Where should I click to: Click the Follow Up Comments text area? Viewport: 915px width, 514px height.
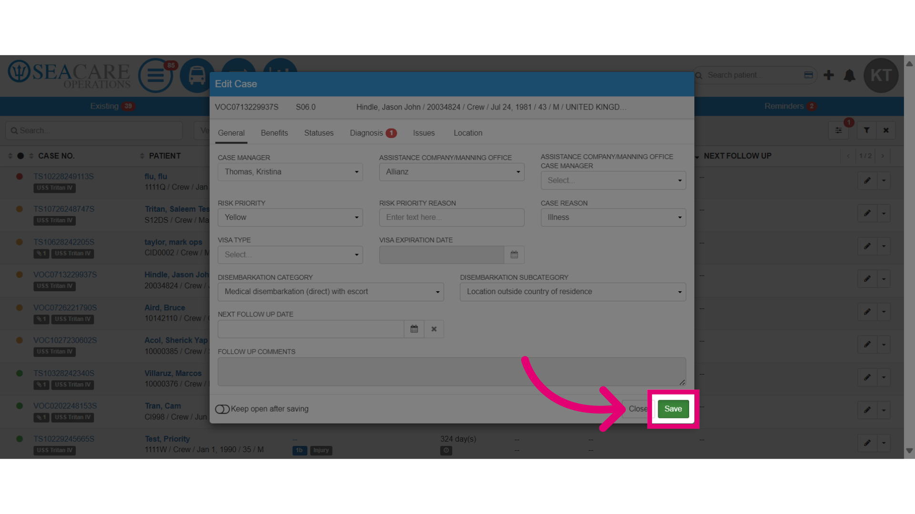pos(452,372)
